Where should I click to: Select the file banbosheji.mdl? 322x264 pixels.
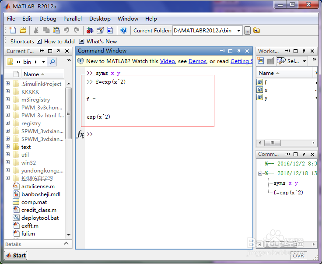tap(41, 194)
